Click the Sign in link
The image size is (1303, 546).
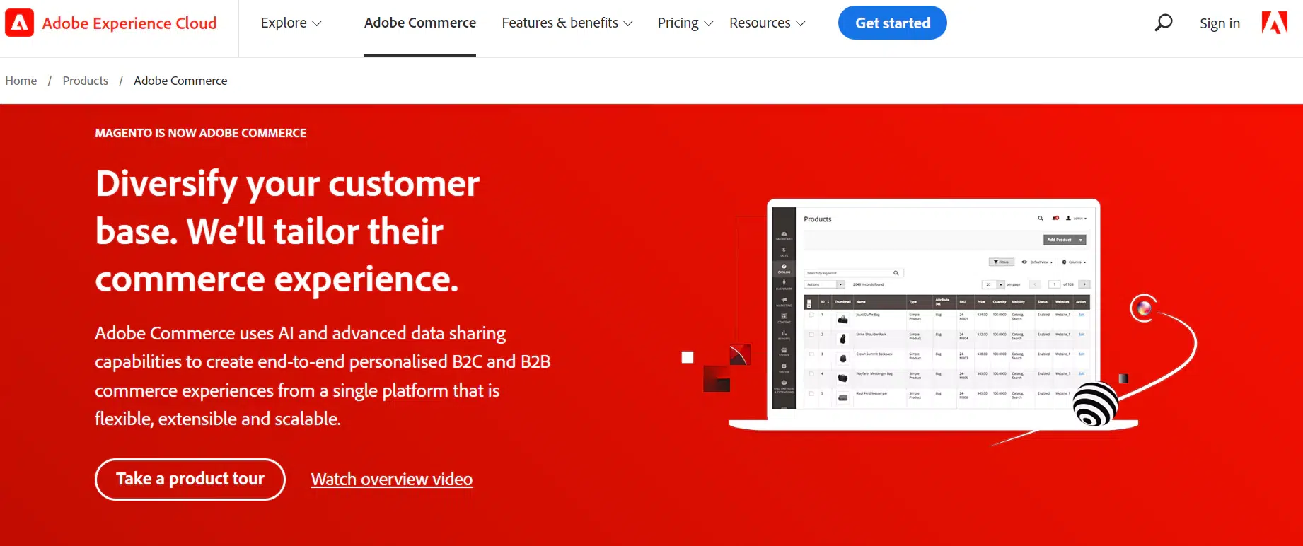1220,23
